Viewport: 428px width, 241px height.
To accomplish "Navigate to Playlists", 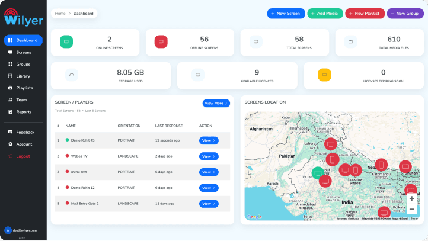I will coord(23,88).
